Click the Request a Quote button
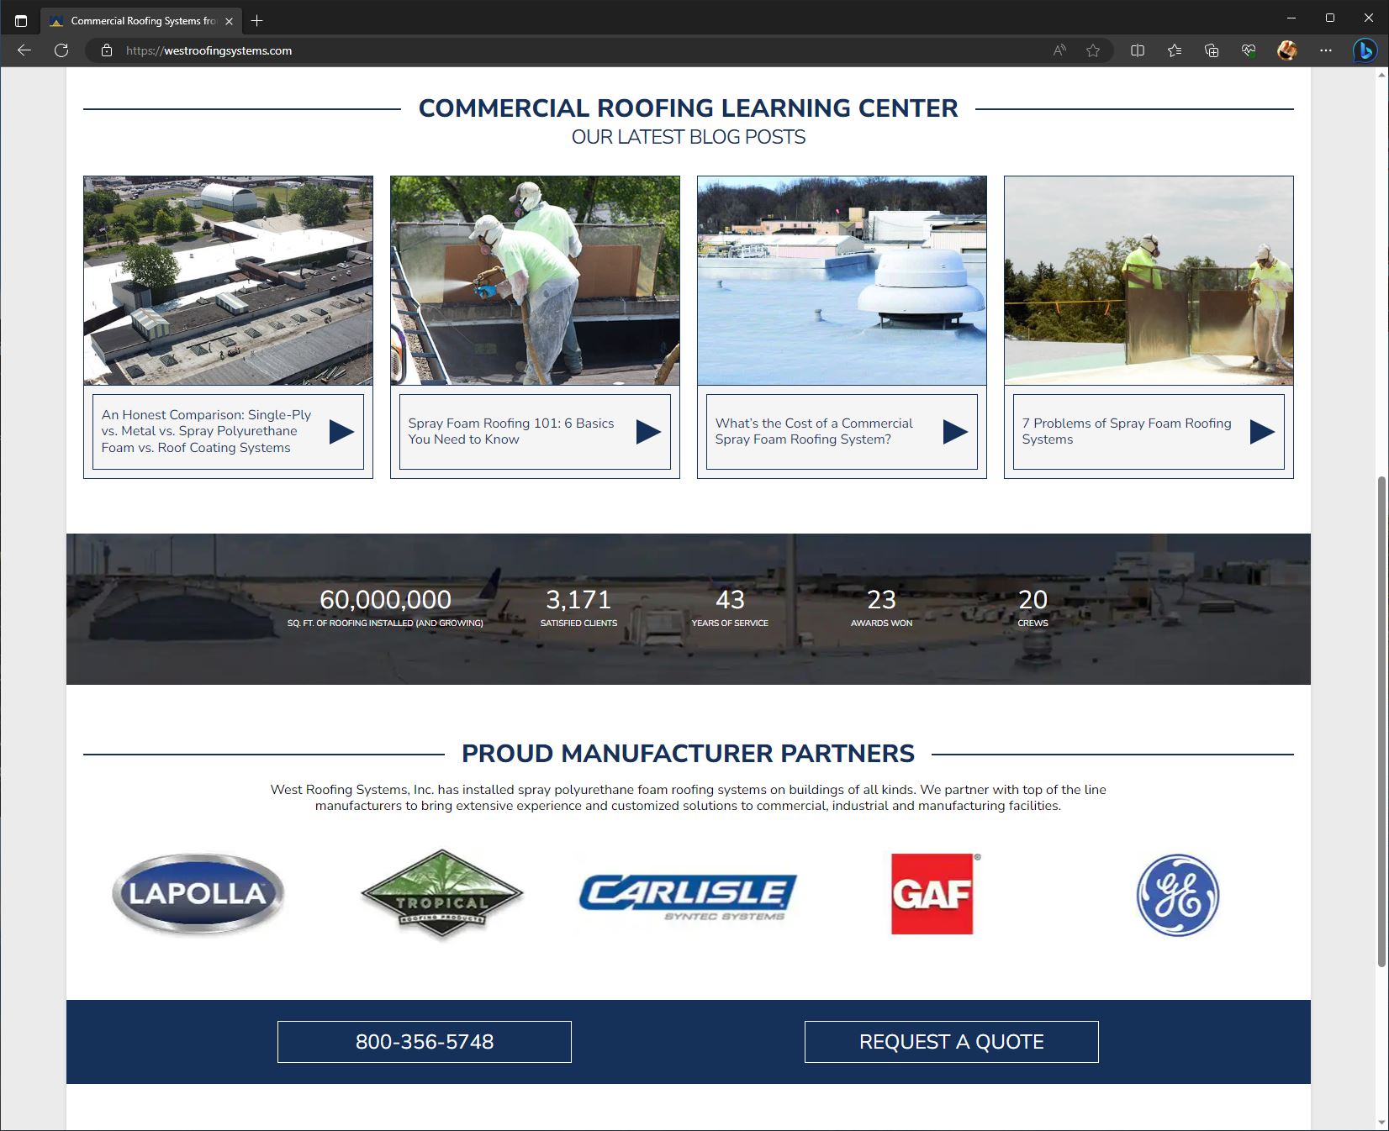1389x1131 pixels. (x=952, y=1042)
